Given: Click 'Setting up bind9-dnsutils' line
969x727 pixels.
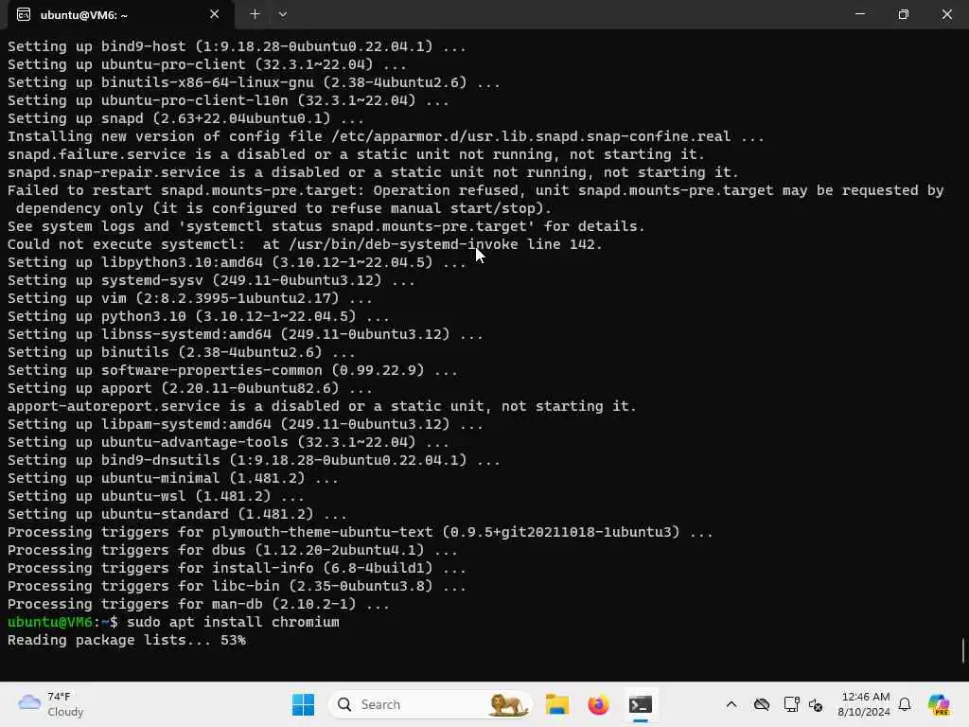Looking at the screenshot, I should point(254,460).
